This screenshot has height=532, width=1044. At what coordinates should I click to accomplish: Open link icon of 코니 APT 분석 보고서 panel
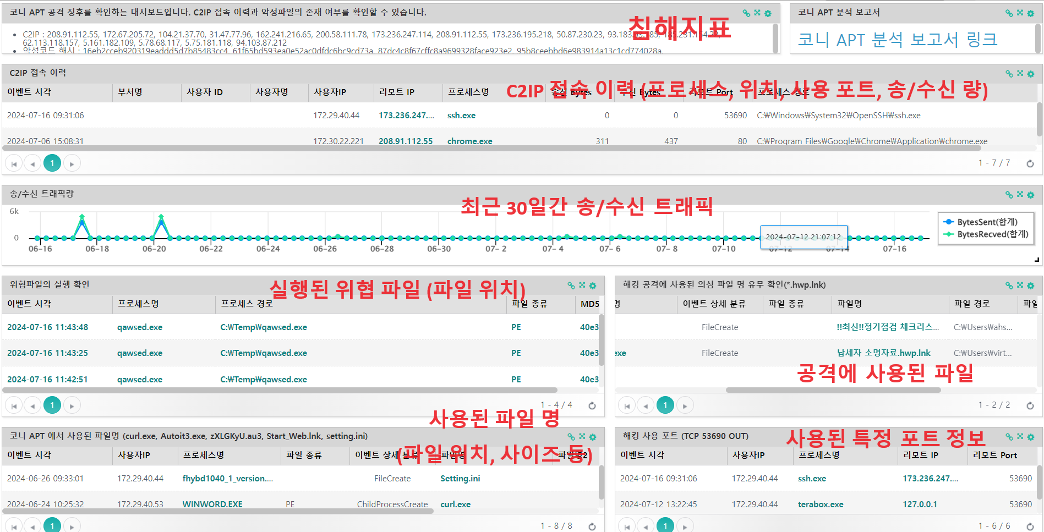(x=1009, y=13)
